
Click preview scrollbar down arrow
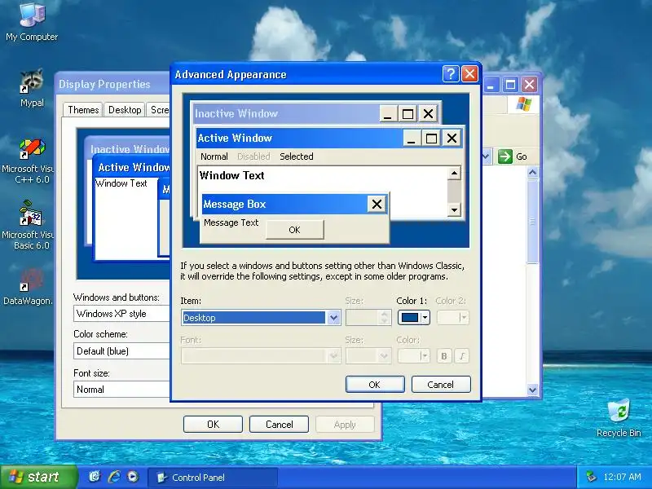454,209
